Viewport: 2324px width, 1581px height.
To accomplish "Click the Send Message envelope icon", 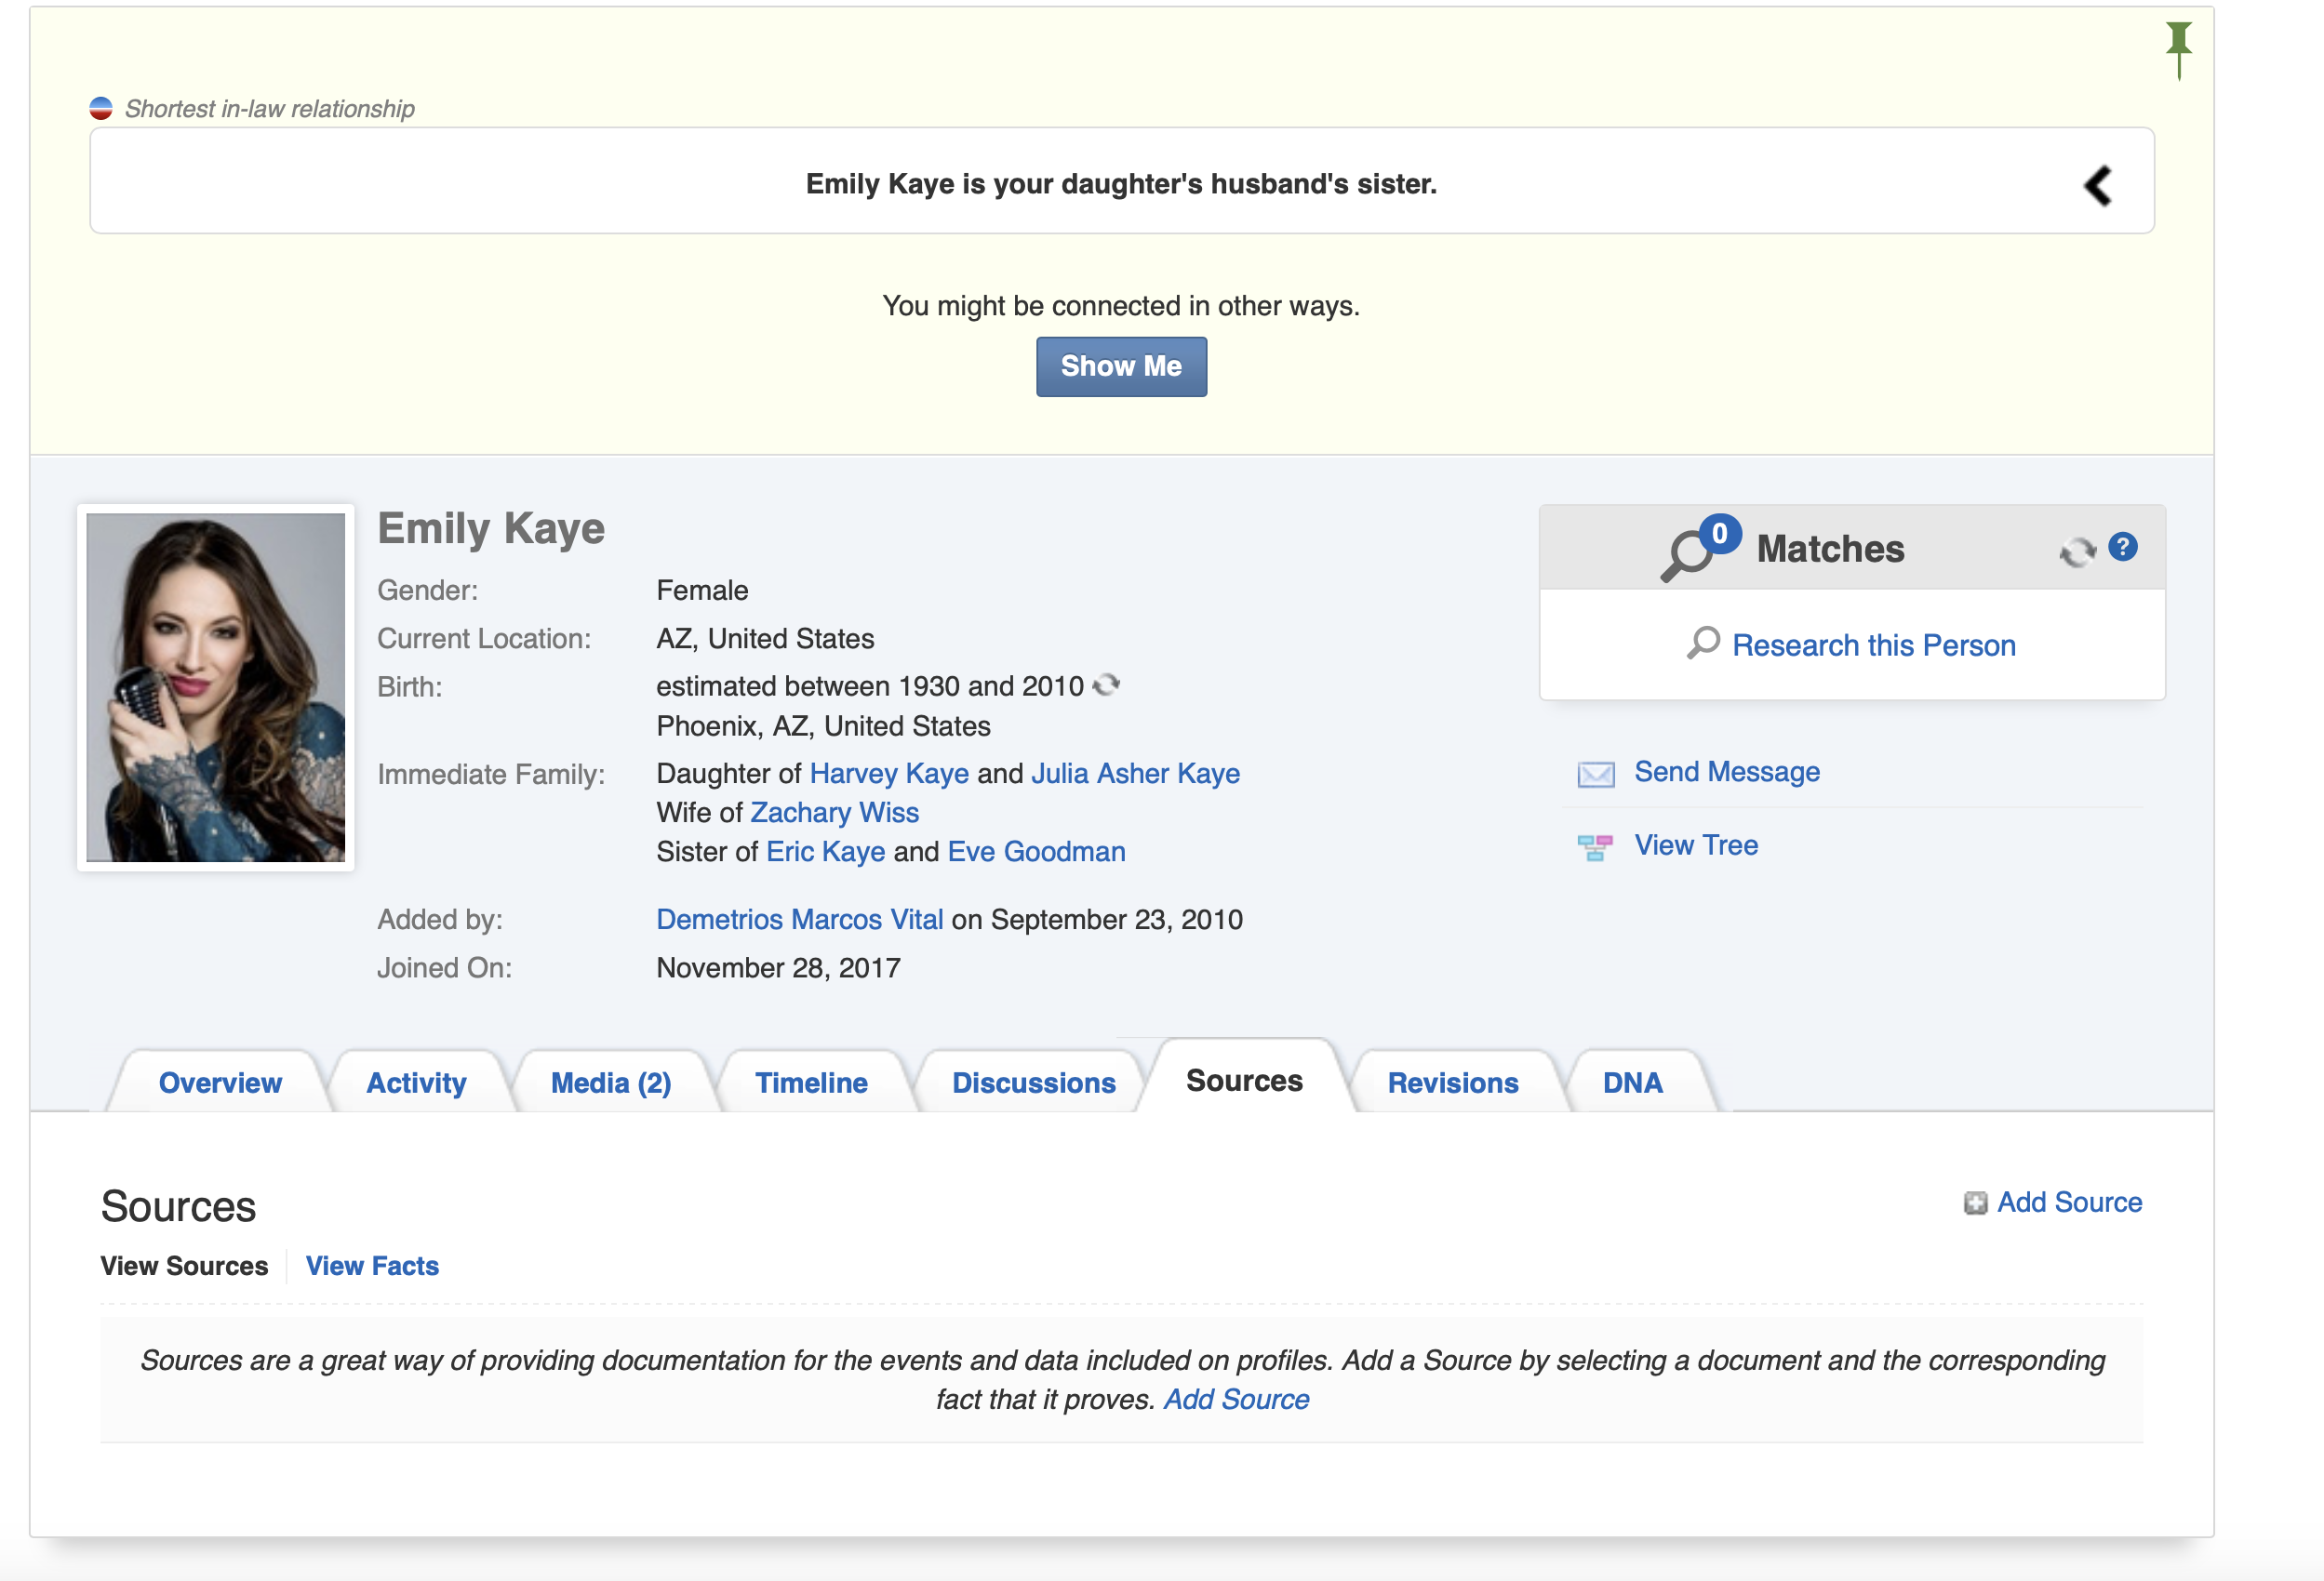I will click(1596, 774).
